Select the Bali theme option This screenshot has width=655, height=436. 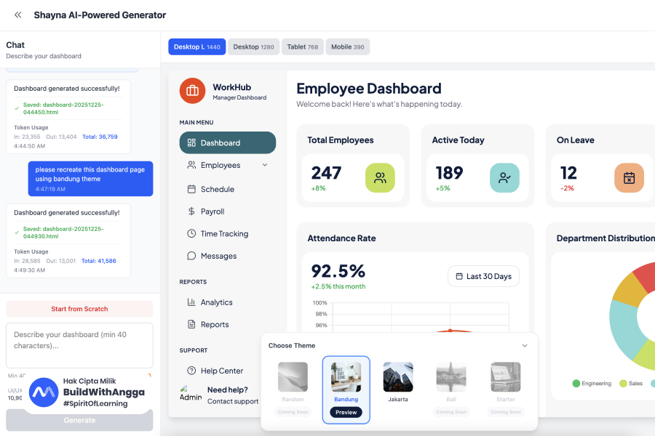click(451, 377)
